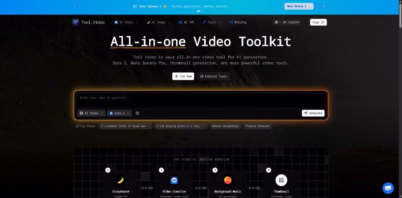Select the Nature documentary suggestion chip

226,126
